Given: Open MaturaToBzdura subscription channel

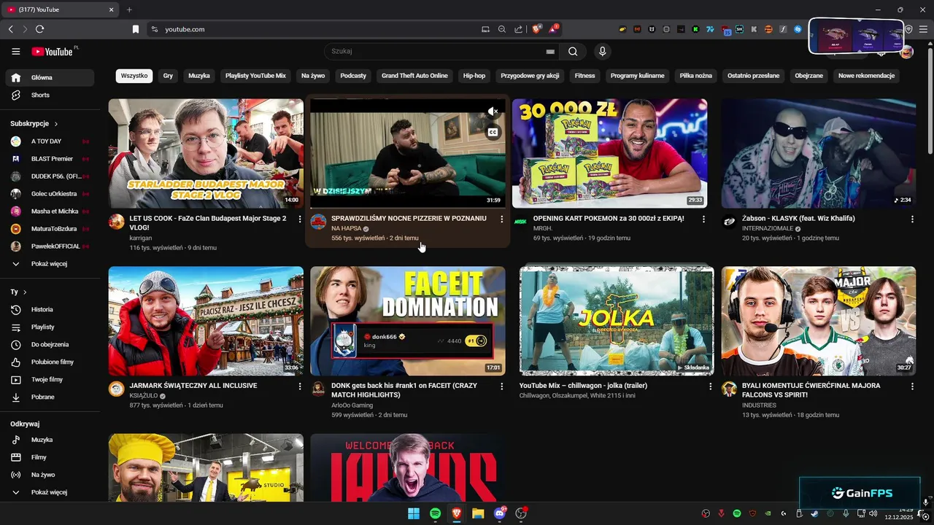Looking at the screenshot, I should point(50,229).
